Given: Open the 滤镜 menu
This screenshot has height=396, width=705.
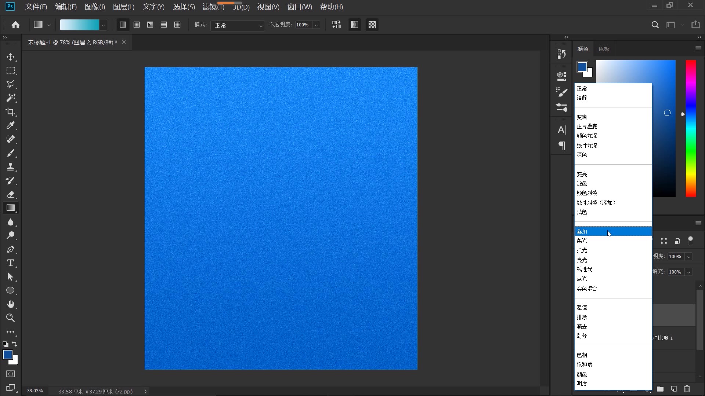Looking at the screenshot, I should click(x=213, y=7).
